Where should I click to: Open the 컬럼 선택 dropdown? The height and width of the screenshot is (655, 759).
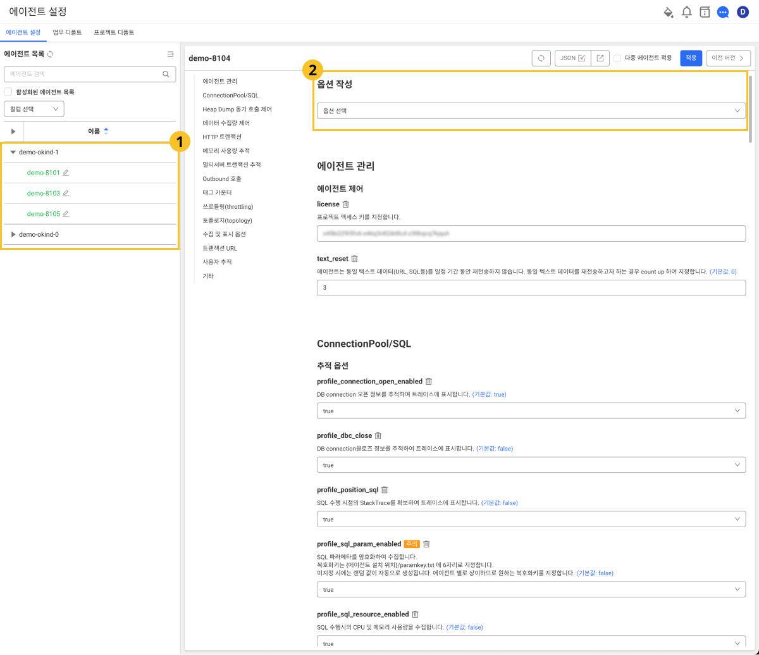34,109
